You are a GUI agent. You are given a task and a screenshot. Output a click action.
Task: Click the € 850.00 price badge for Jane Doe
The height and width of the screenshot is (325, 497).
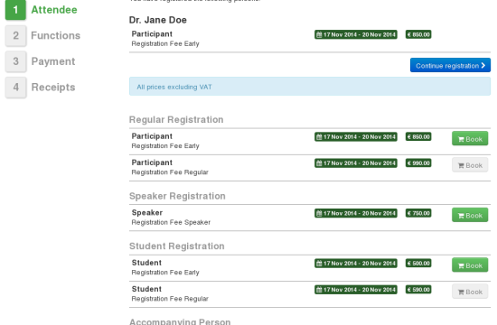418,34
